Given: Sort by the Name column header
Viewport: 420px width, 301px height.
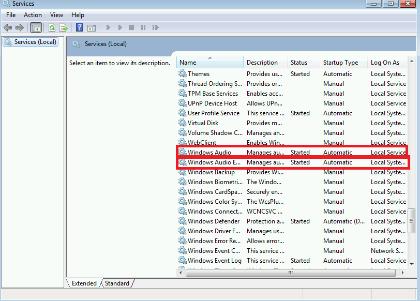Looking at the screenshot, I should pos(209,63).
